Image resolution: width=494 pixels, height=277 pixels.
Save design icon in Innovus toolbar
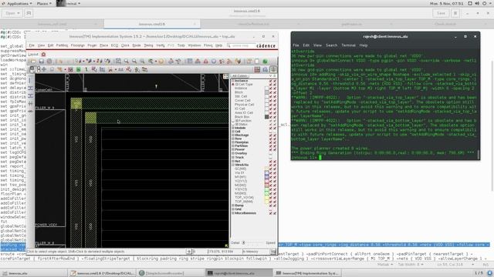point(41,62)
